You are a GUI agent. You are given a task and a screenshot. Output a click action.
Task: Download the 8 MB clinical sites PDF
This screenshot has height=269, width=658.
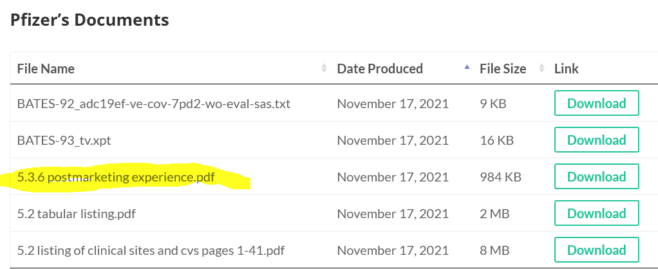pyautogui.click(x=596, y=250)
